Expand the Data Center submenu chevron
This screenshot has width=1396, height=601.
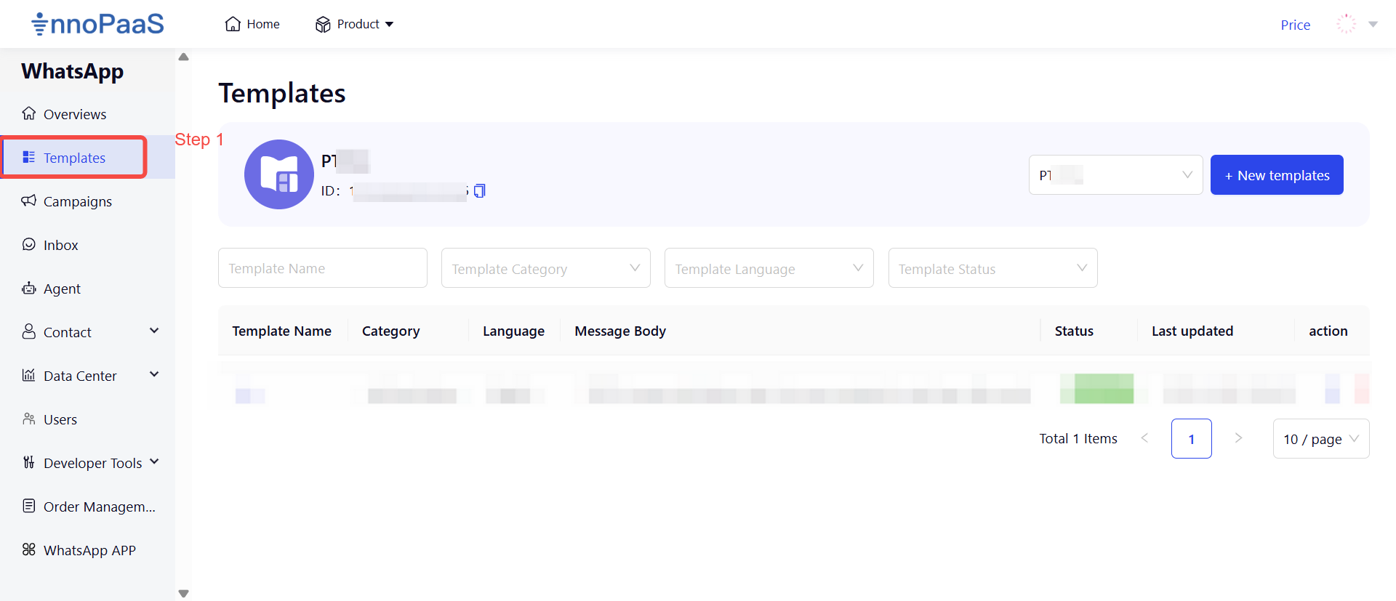coord(154,374)
